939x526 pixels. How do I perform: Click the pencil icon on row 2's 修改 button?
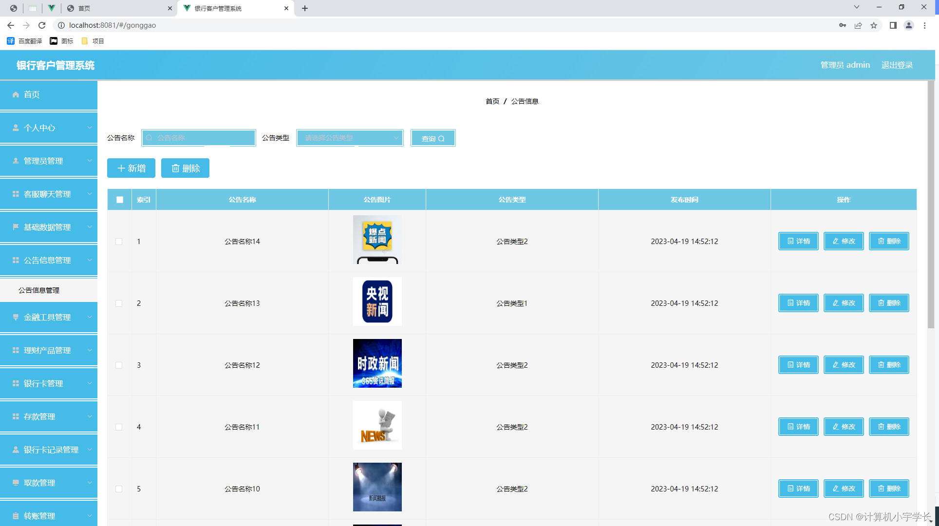(837, 302)
